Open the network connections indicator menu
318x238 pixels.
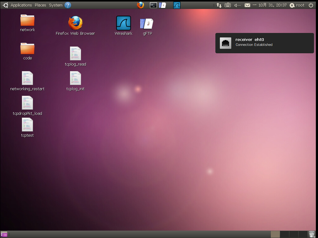coord(219,5)
